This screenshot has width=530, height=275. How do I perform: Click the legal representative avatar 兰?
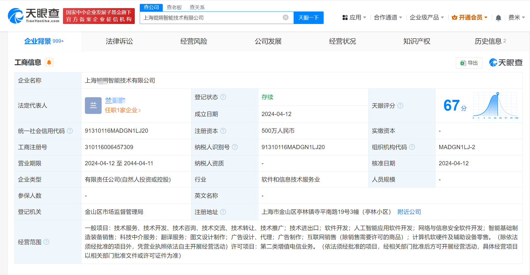(x=93, y=105)
